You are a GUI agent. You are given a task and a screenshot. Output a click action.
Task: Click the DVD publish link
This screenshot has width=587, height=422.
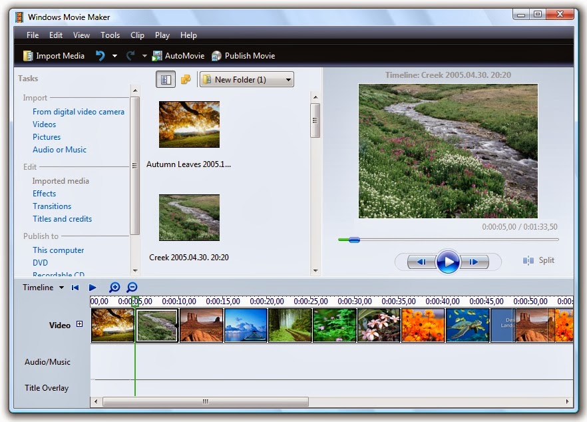pos(40,263)
